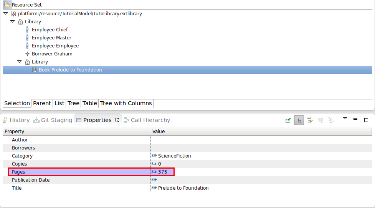Select Employee Chief in the tree
Image resolution: width=375 pixels, height=208 pixels.
50,30
